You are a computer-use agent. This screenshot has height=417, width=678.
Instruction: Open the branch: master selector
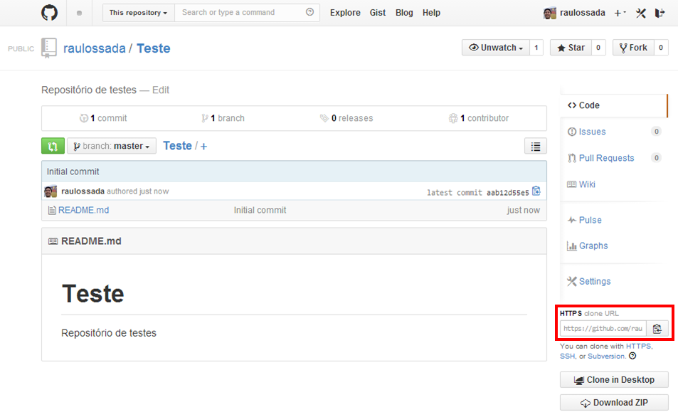tap(112, 146)
